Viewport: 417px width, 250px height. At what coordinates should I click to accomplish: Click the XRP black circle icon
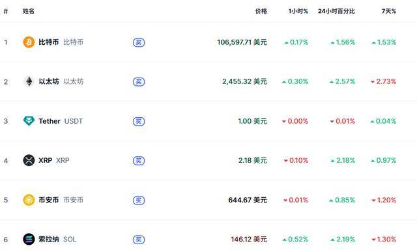coord(29,160)
